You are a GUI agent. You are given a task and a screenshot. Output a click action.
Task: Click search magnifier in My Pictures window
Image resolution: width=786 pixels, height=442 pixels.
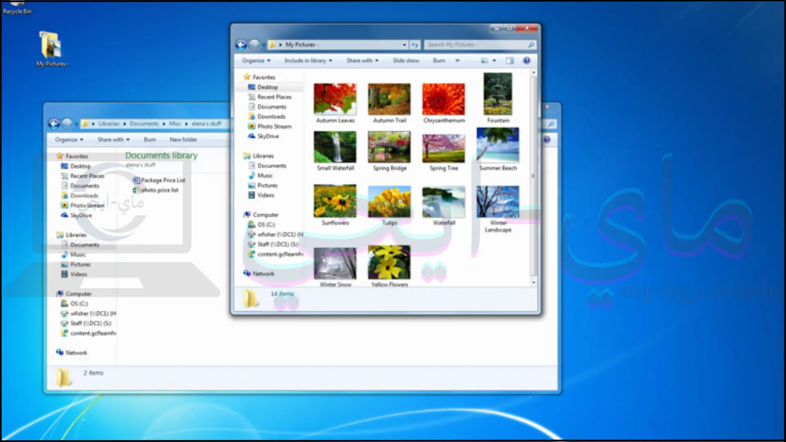click(x=531, y=45)
